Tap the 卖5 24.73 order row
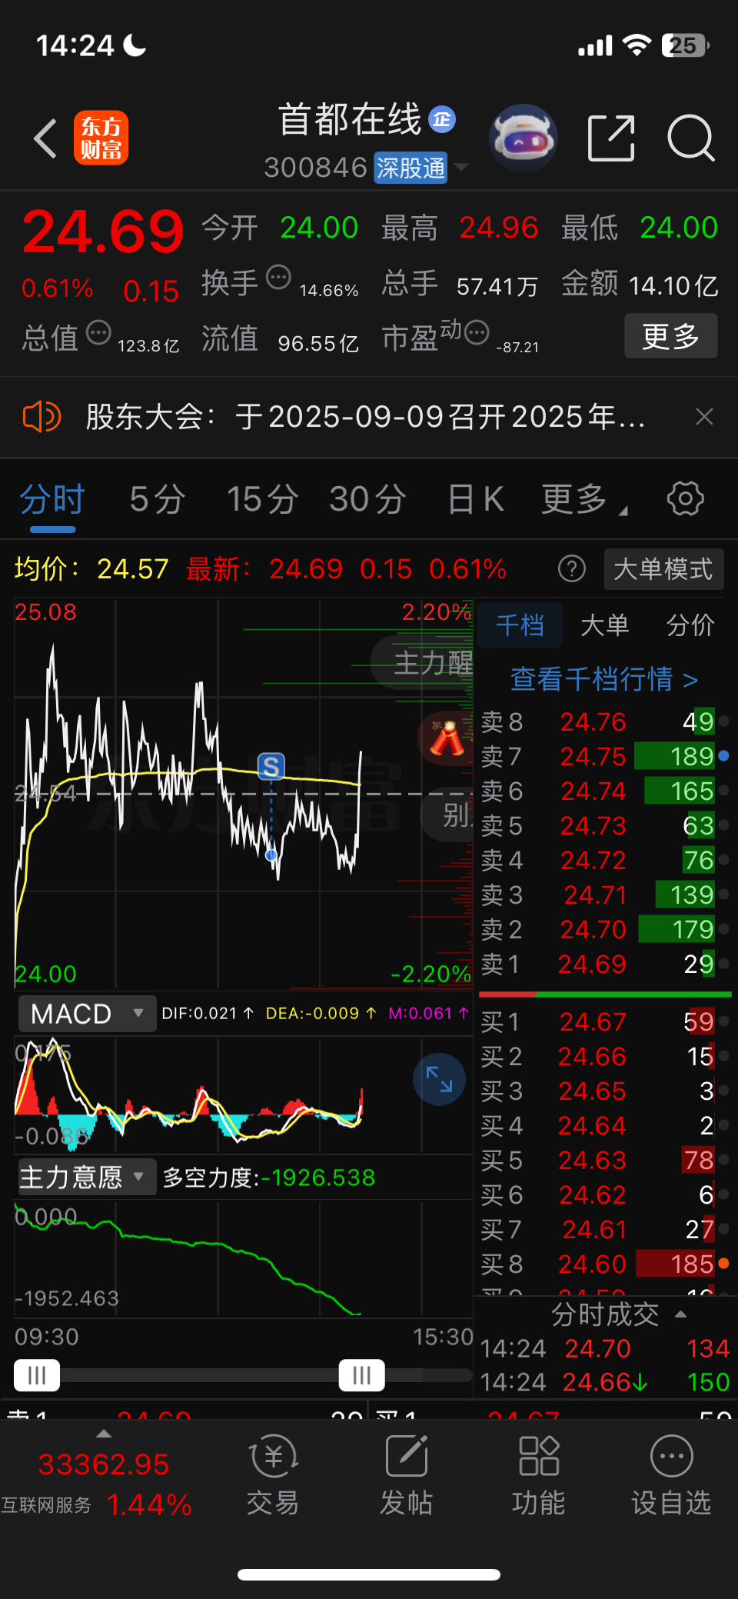This screenshot has height=1599, width=738. (604, 825)
